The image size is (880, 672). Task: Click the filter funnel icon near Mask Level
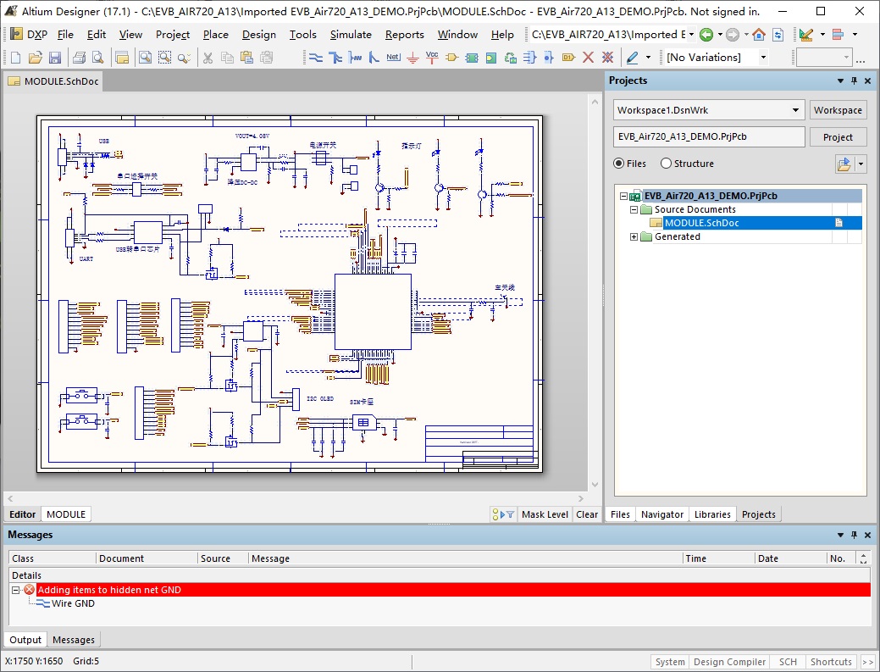point(510,514)
